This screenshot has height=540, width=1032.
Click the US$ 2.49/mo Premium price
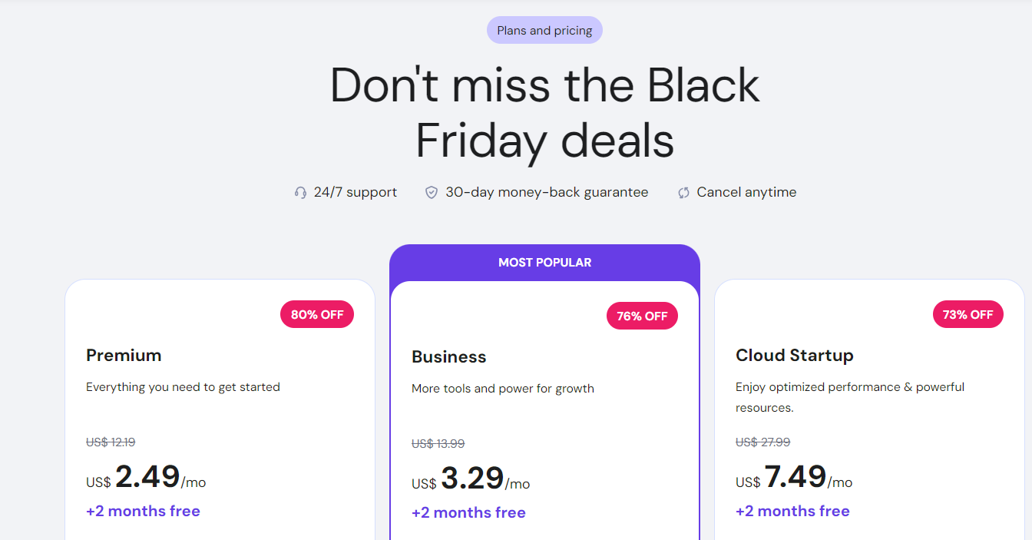pyautogui.click(x=147, y=478)
